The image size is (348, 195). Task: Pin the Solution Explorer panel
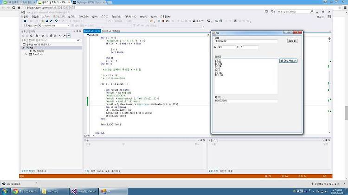(77, 31)
